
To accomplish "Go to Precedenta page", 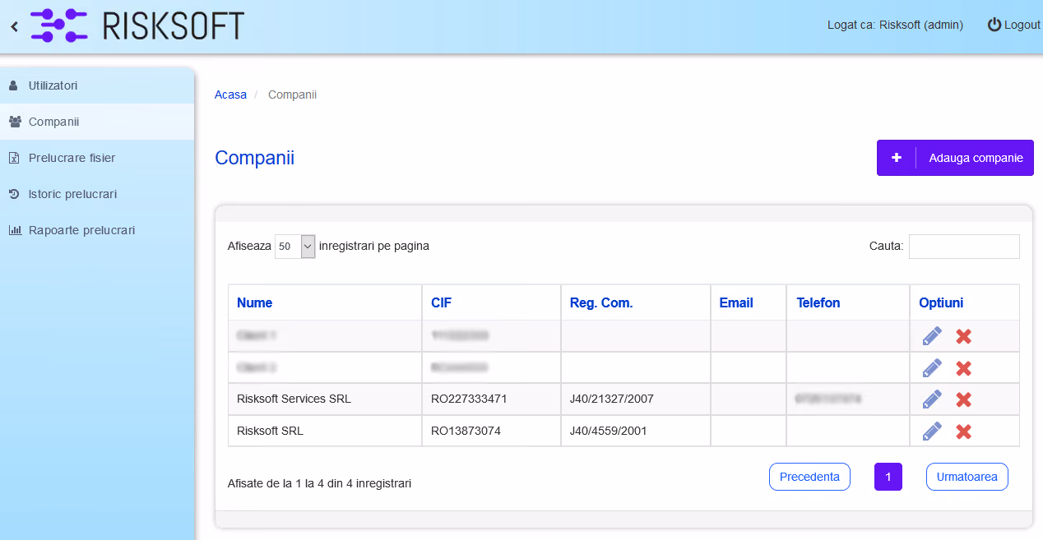I will point(809,477).
